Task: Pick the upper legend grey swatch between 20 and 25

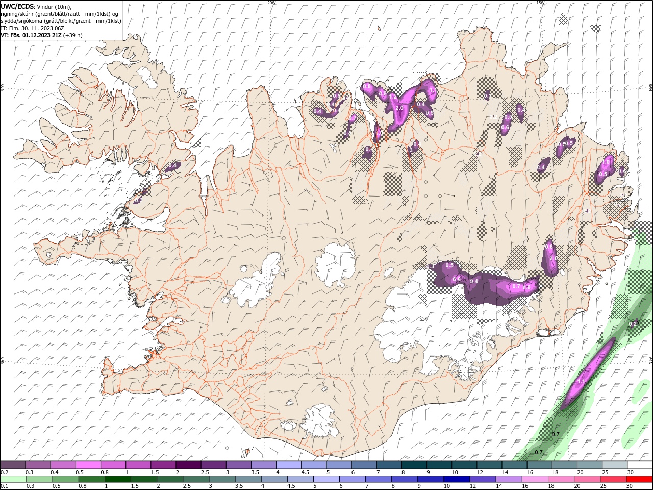Action: click(x=590, y=465)
